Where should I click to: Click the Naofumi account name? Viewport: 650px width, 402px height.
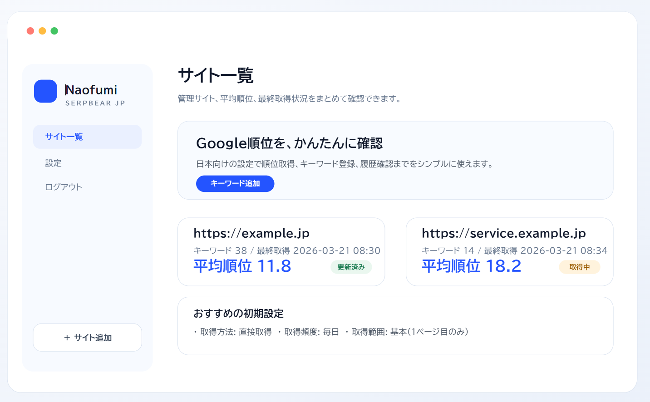(91, 90)
